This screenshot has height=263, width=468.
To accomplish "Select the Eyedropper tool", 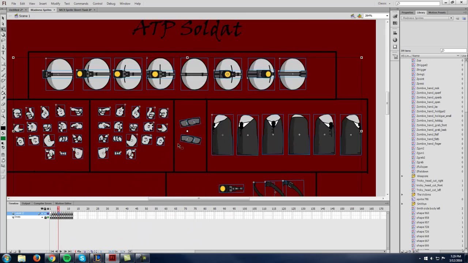I will pyautogui.click(x=4, y=98).
